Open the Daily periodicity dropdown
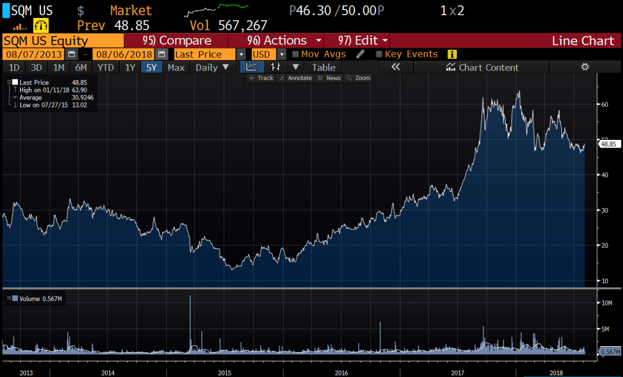Viewport: 623px width, 377px height. click(213, 67)
